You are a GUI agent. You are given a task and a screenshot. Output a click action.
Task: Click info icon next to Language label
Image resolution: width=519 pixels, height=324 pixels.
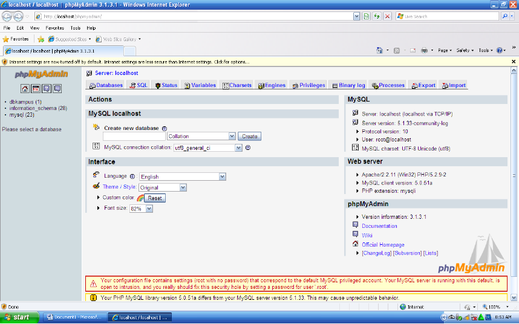coord(132,177)
